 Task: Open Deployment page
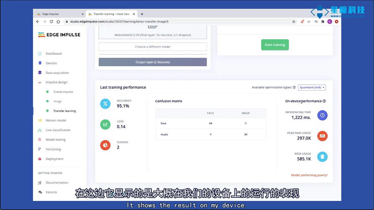[x=55, y=159]
